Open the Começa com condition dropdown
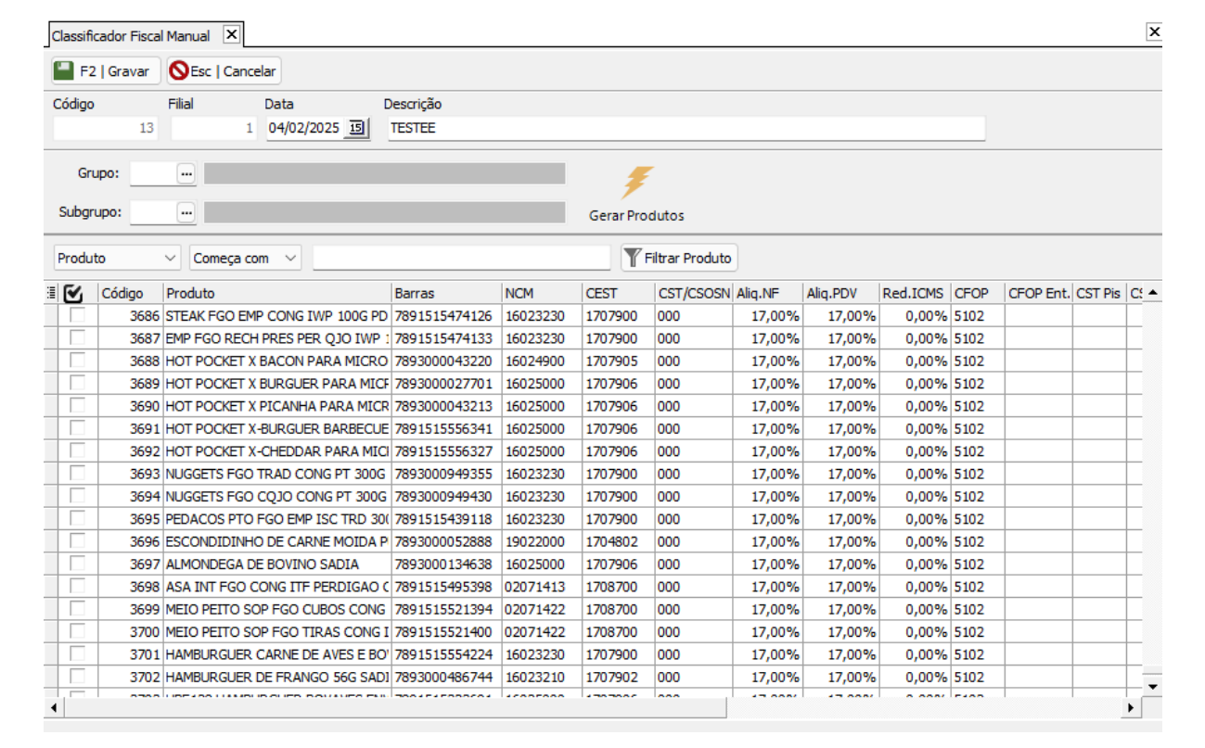1205x748 pixels. coord(291,258)
